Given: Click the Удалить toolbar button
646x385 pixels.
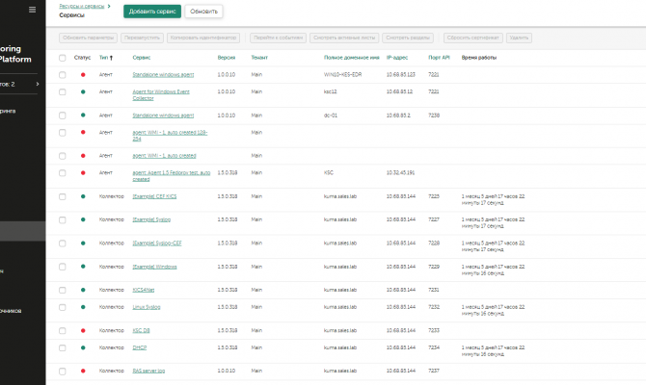Looking at the screenshot, I should (519, 38).
